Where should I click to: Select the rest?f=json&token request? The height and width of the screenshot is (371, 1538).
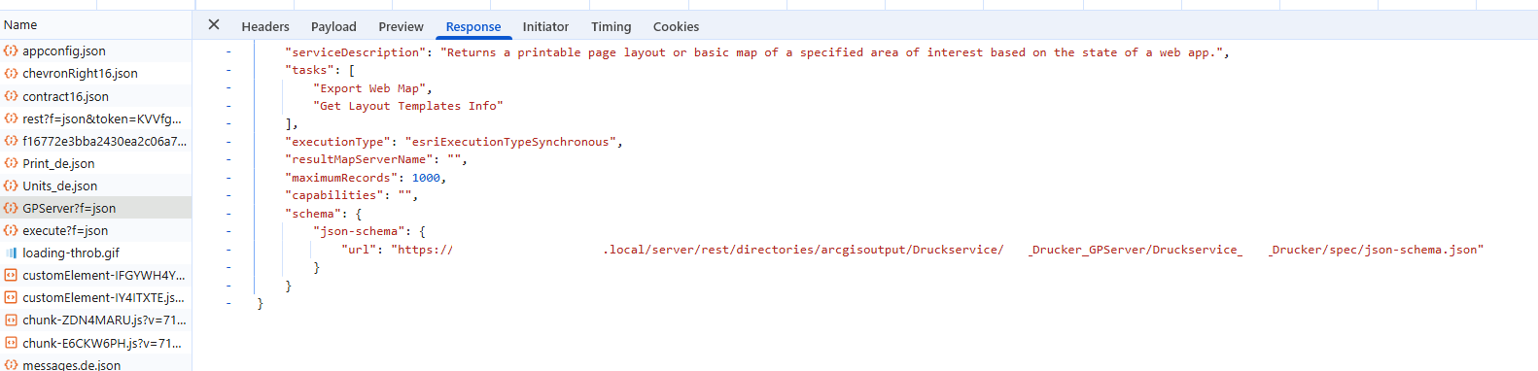pyautogui.click(x=95, y=118)
